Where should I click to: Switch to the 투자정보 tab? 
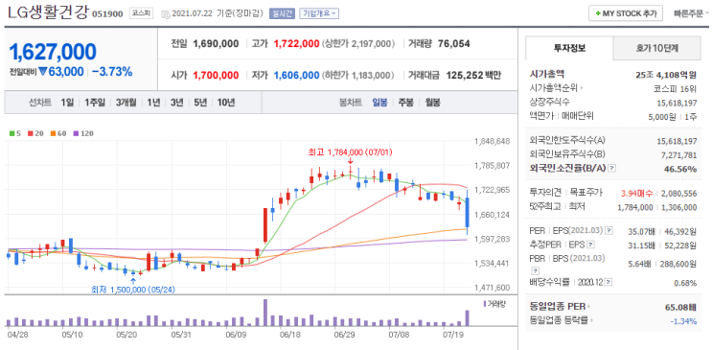(569, 48)
